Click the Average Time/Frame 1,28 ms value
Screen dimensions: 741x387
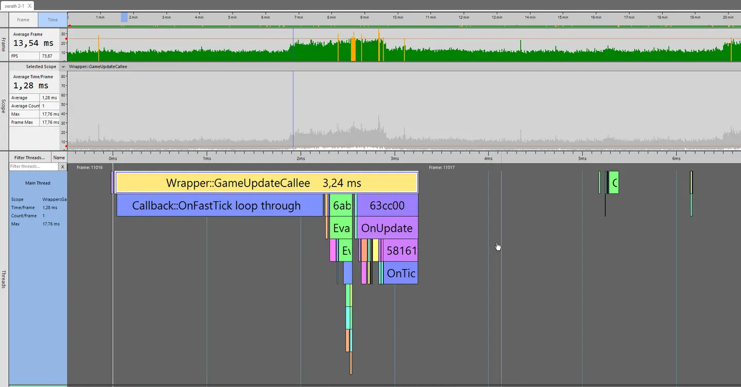coord(31,86)
